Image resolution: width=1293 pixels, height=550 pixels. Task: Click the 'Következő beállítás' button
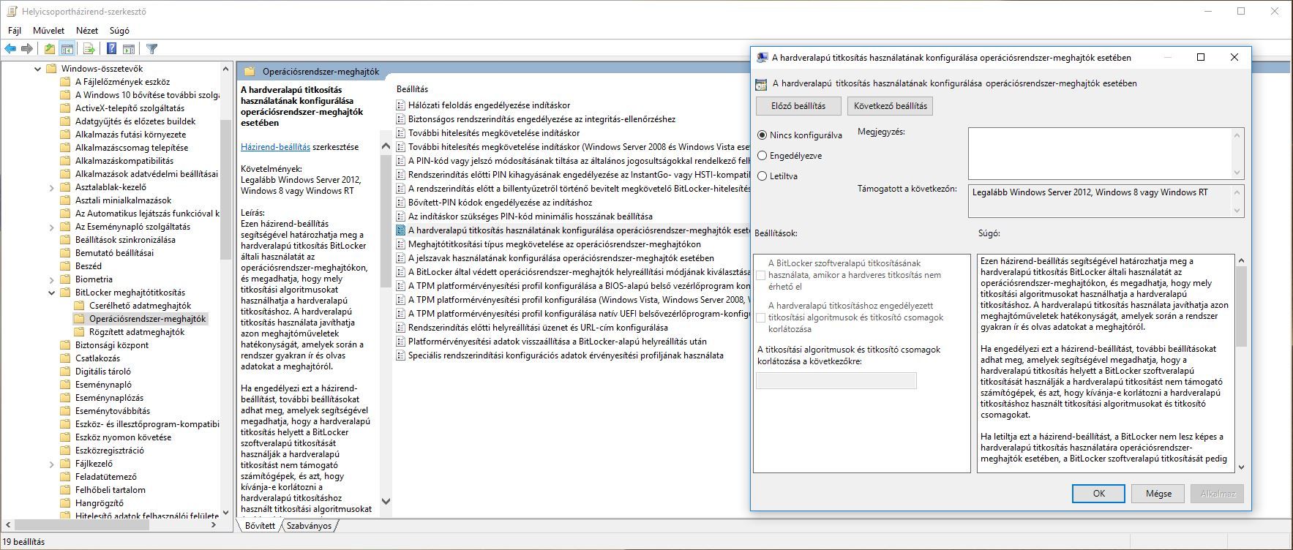click(x=890, y=106)
